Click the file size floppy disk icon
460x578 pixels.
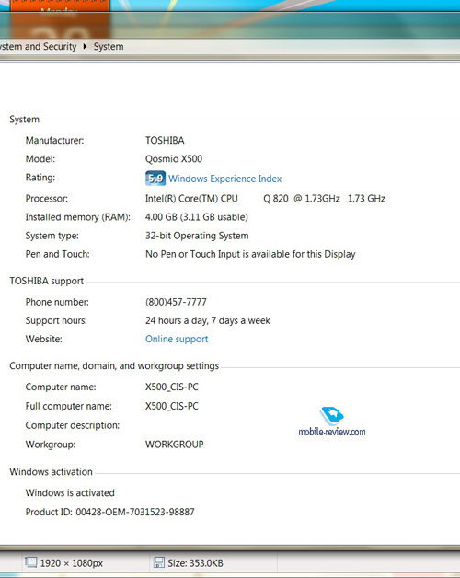(159, 562)
